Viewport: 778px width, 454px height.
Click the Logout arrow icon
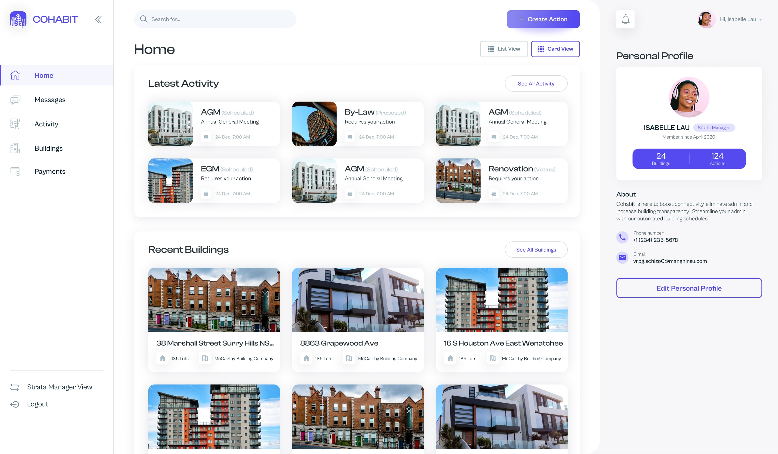coord(15,404)
